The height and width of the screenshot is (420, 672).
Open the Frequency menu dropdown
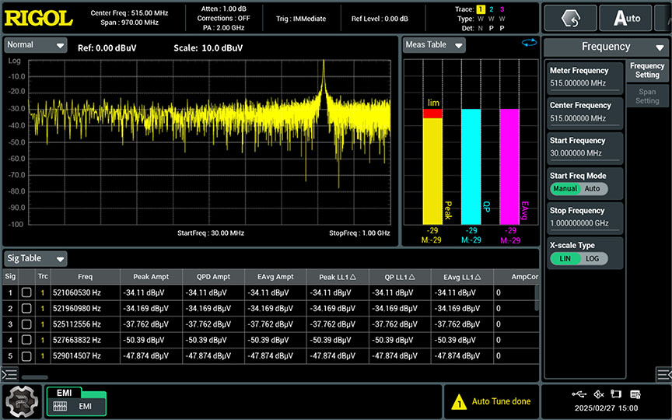tap(606, 47)
